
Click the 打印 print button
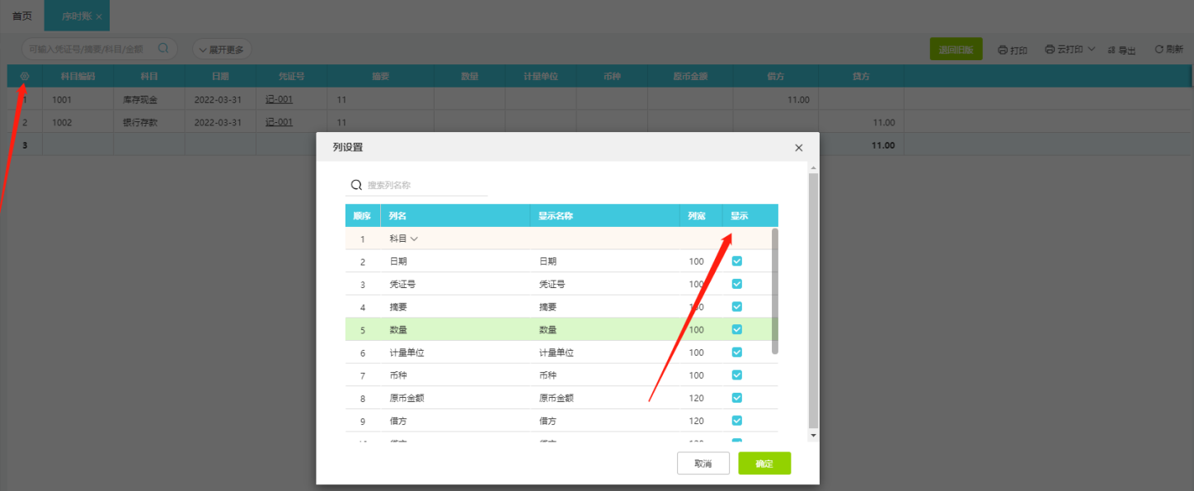[1013, 50]
